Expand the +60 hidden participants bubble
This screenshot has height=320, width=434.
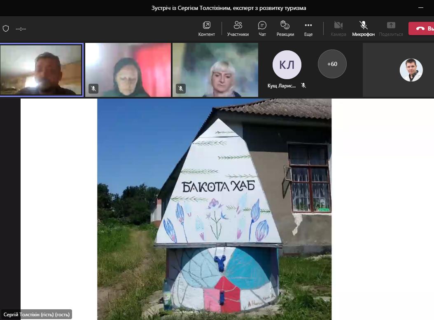tap(332, 64)
